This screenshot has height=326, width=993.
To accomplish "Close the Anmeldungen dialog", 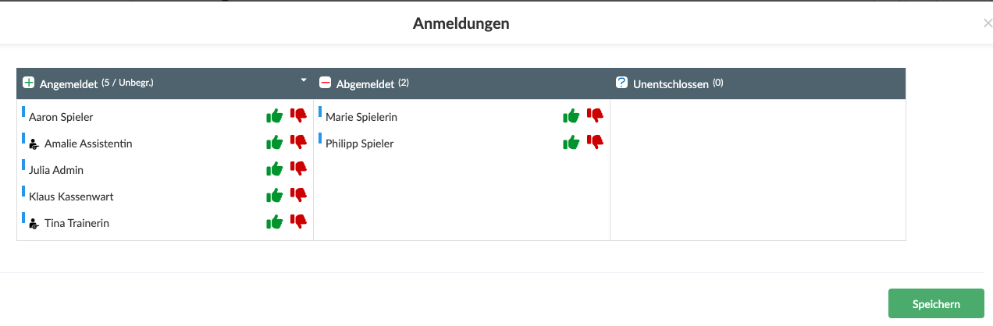I will pos(988,24).
